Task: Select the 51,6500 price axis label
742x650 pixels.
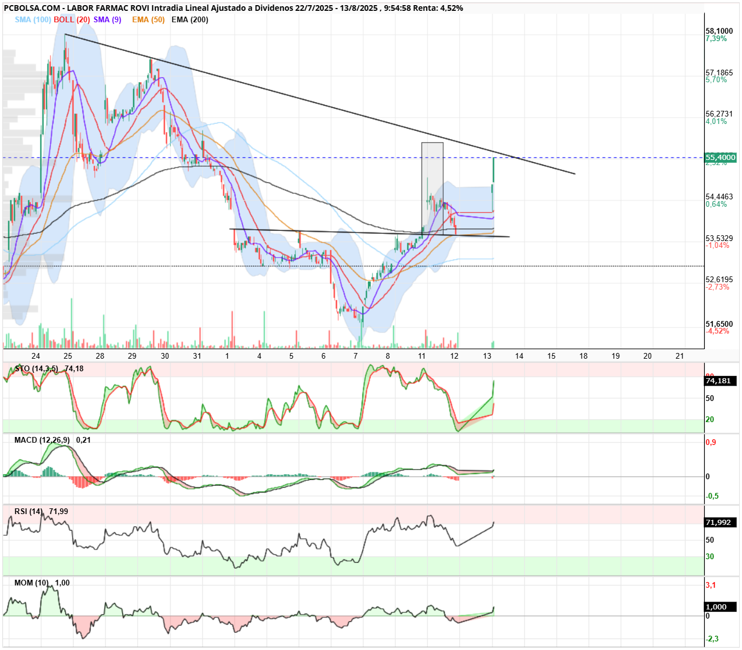Action: click(719, 324)
